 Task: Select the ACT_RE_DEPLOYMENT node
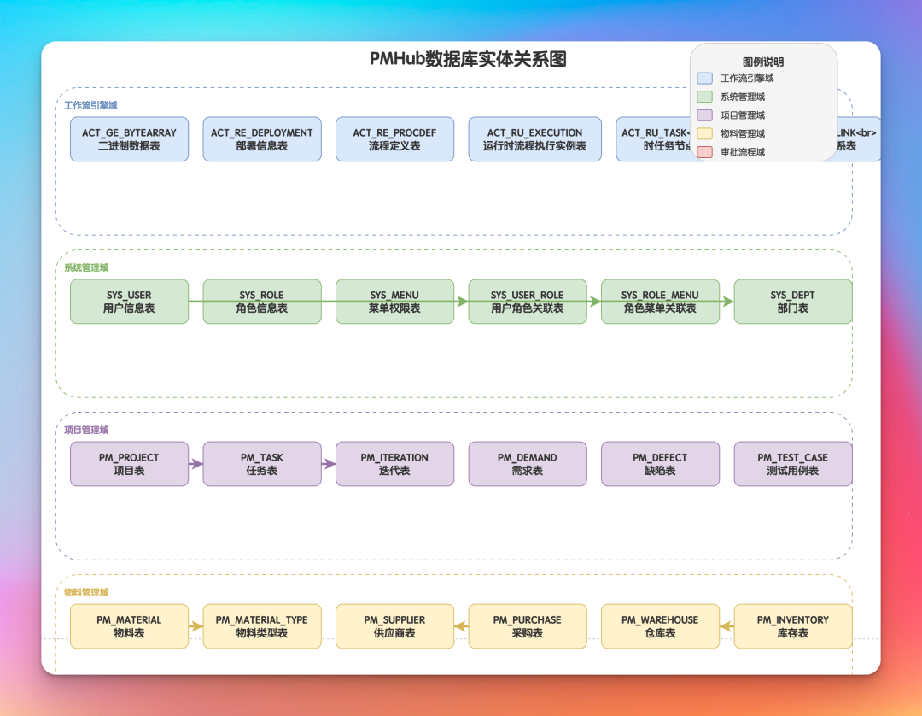tap(262, 139)
